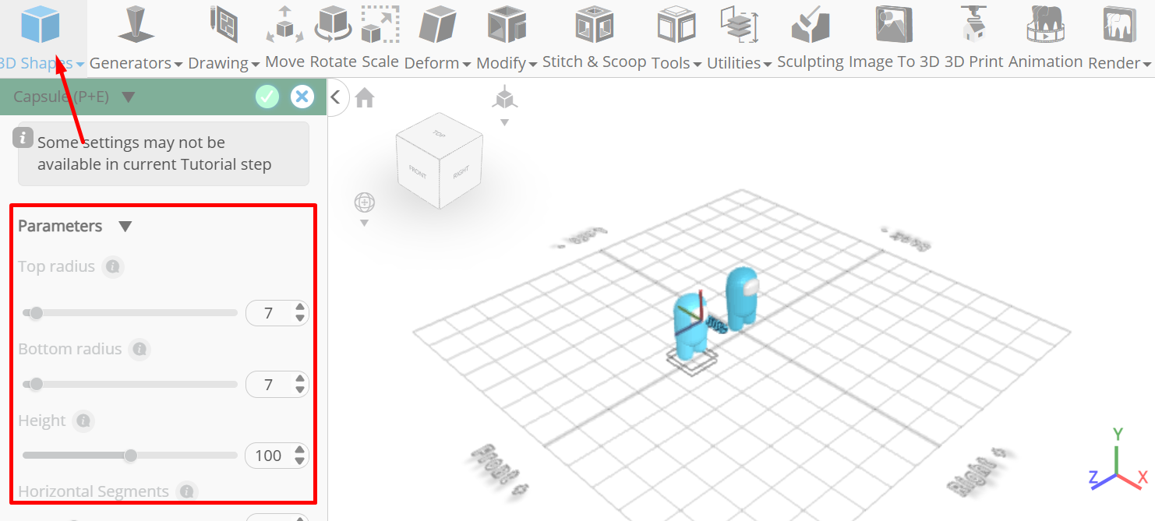Click the FRONT face of view cube
1155x521 pixels.
pos(418,173)
